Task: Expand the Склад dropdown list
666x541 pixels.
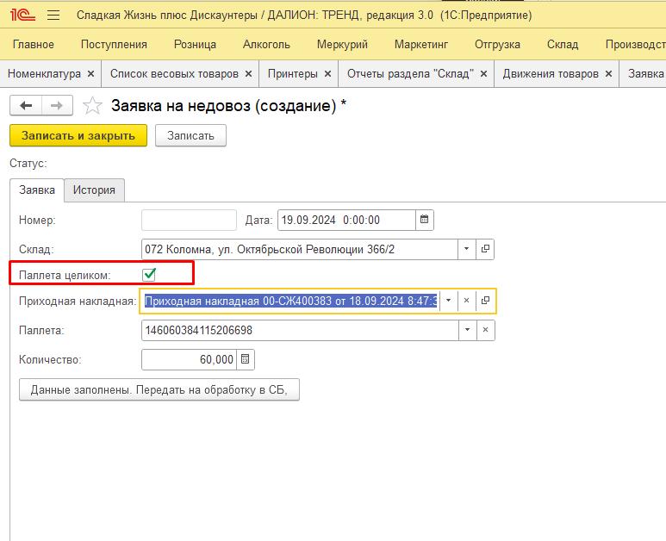Action: coord(466,249)
